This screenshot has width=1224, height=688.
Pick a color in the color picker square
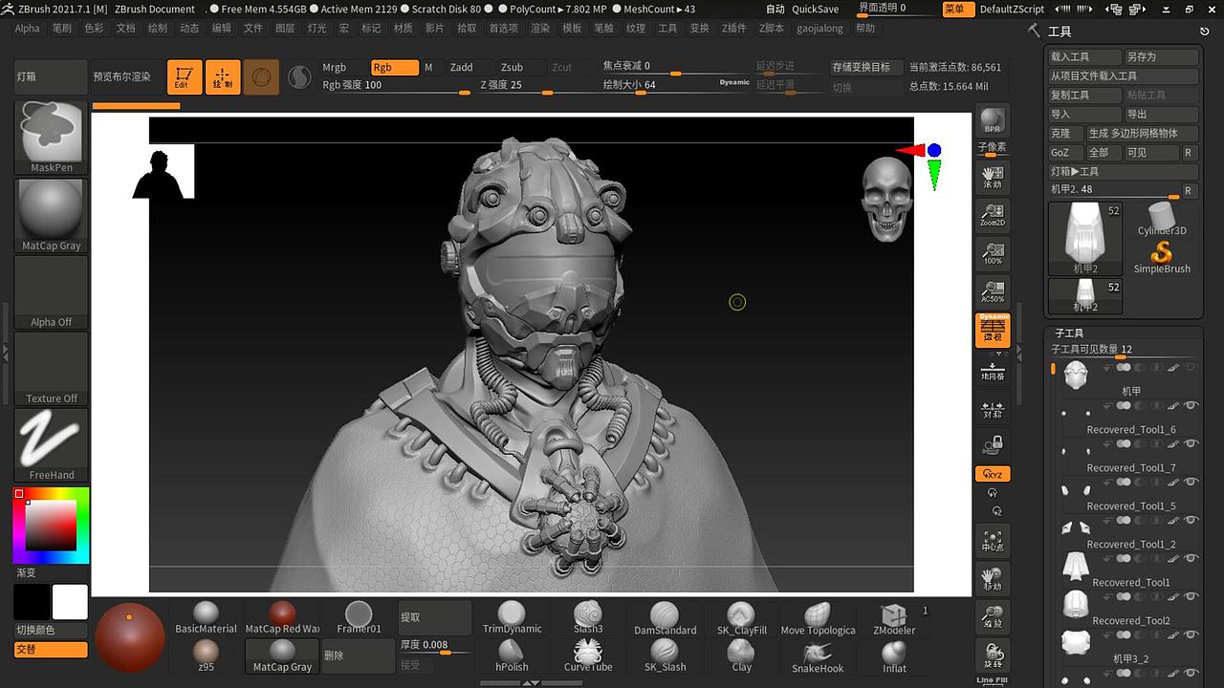tap(51, 525)
